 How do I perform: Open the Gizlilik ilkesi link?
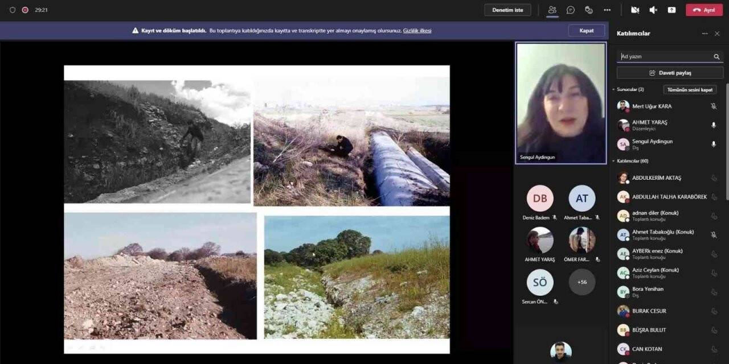coord(417,31)
